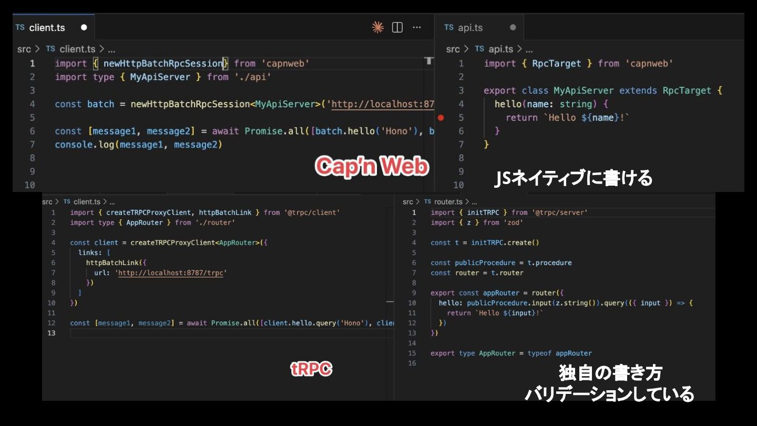
Task: Click "links: [" line in tRPC client
Action: (94, 252)
